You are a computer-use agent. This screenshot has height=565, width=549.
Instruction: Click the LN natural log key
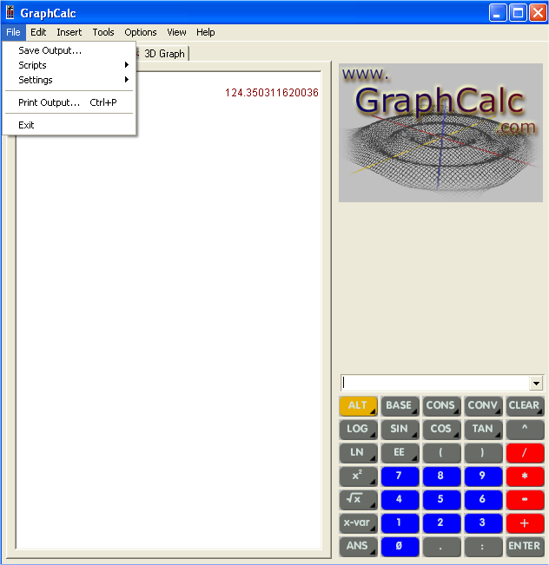coord(358,453)
